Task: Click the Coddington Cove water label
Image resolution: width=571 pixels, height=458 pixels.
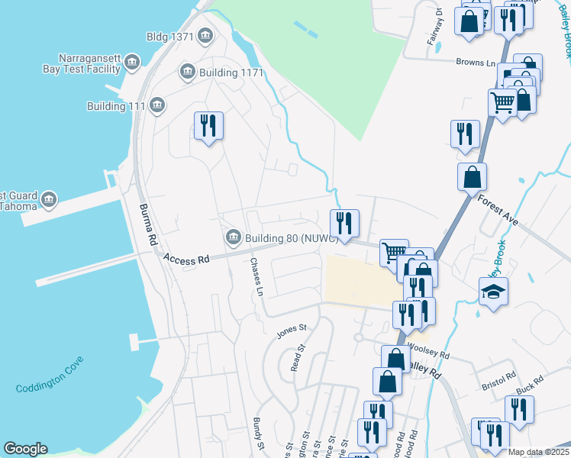Action: tap(50, 374)
